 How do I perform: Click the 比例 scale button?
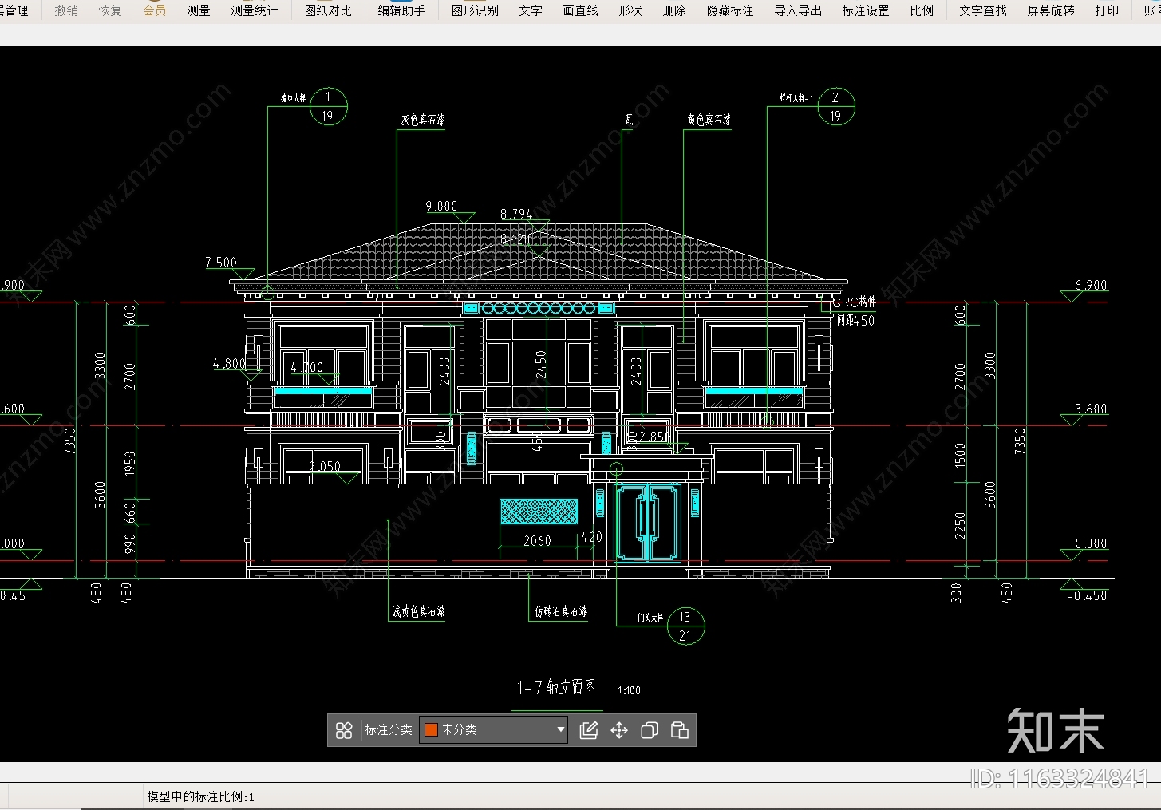[x=922, y=10]
